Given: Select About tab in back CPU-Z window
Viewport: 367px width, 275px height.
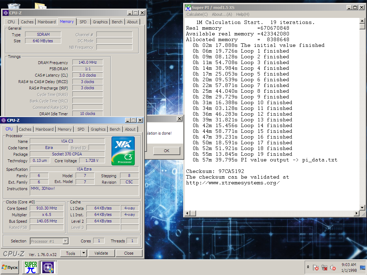Looking at the screenshot, I should [132, 22].
